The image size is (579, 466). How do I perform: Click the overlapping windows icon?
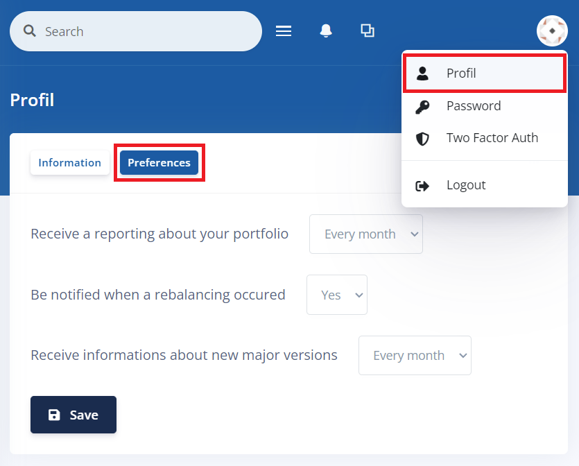[x=368, y=31]
